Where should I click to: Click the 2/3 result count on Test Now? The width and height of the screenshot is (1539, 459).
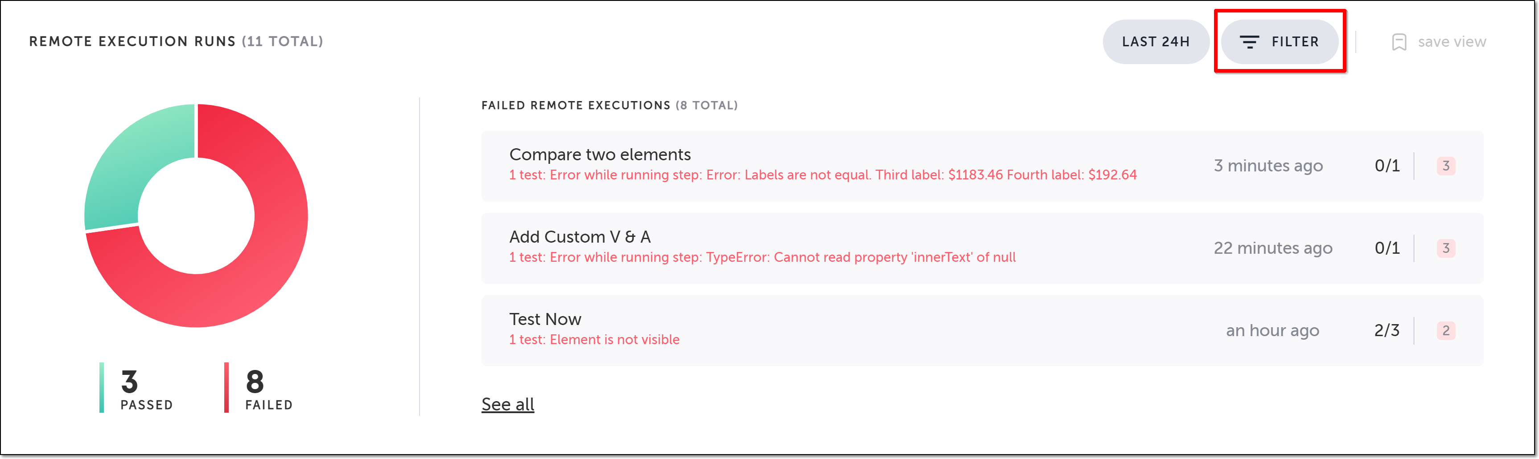coord(1387,331)
